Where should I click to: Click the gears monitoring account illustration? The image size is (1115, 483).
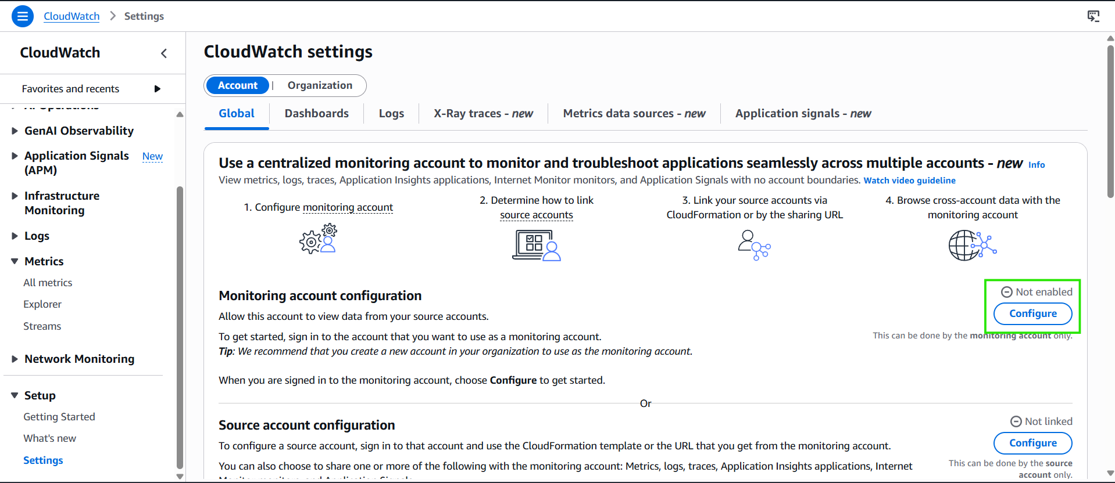click(x=319, y=239)
